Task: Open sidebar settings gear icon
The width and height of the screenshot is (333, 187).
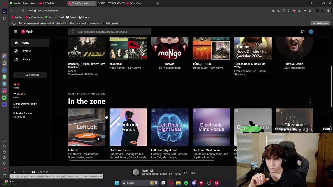Action: [x=4, y=158]
